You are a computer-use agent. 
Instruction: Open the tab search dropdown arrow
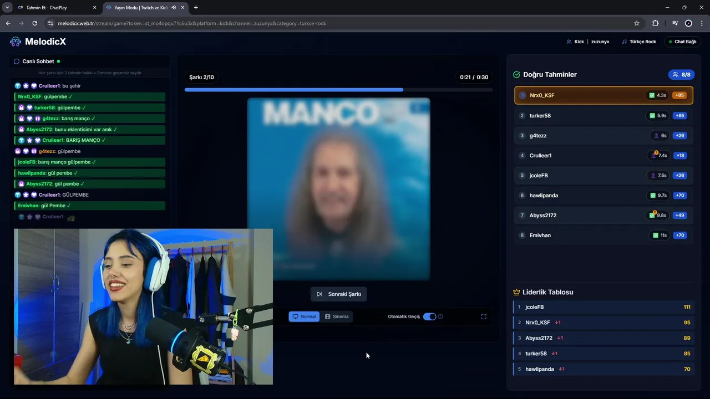click(x=7, y=7)
